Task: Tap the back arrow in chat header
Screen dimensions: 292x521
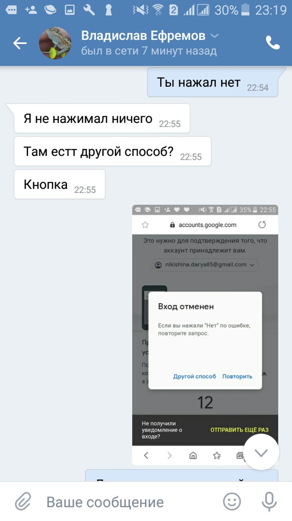Action: click(20, 43)
